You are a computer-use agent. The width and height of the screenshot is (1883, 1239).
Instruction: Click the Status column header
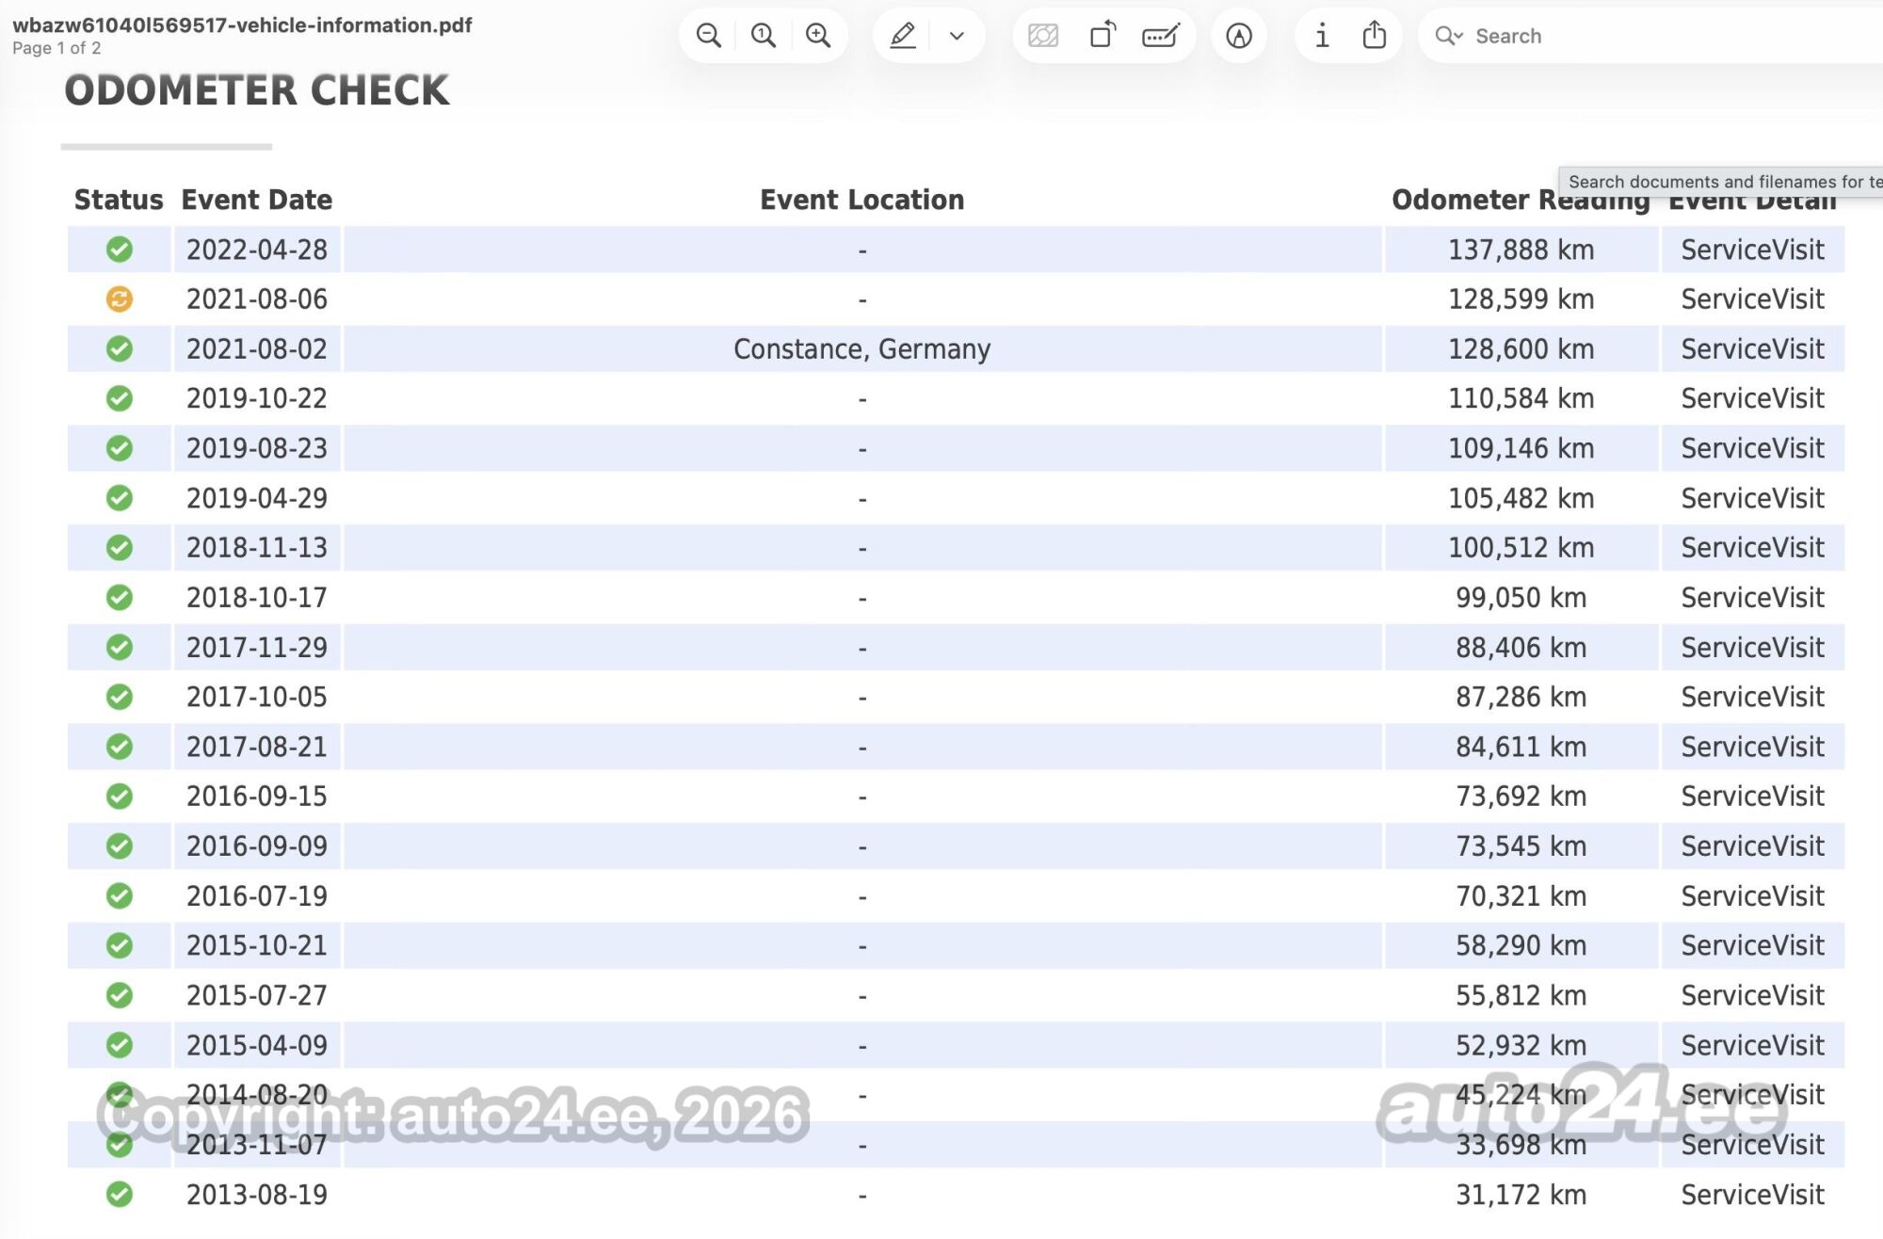click(x=119, y=200)
